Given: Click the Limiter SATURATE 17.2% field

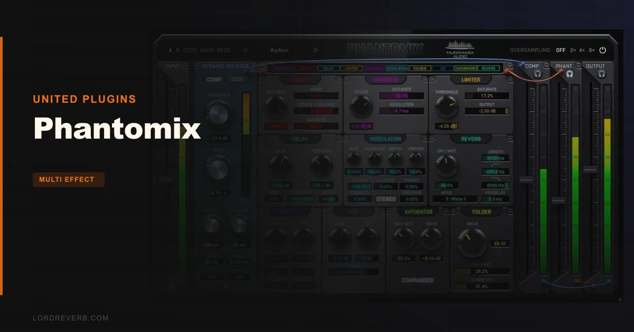Looking at the screenshot, I should 487,96.
